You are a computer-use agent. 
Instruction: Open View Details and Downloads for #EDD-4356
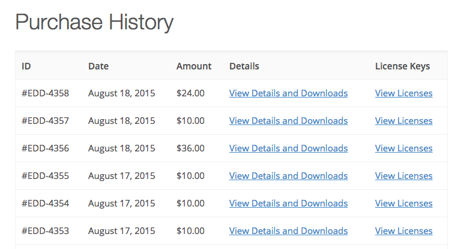pyautogui.click(x=288, y=148)
